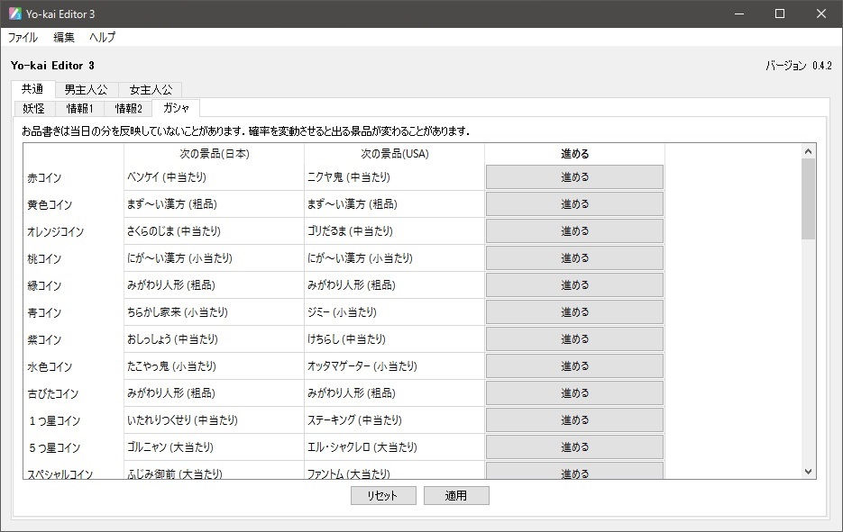This screenshot has width=843, height=532.
Task: Click the いたれりつくせり (中当たり) cell
Action: 214,420
